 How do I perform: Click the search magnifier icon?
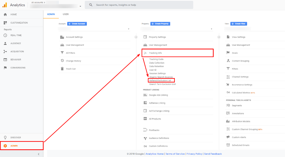(x=91, y=5)
